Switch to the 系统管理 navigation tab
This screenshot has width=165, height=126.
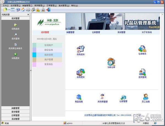point(121,32)
